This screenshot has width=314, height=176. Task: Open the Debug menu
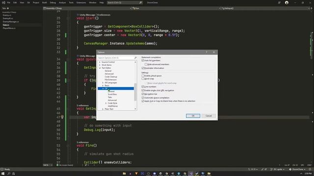(x=53, y=2)
